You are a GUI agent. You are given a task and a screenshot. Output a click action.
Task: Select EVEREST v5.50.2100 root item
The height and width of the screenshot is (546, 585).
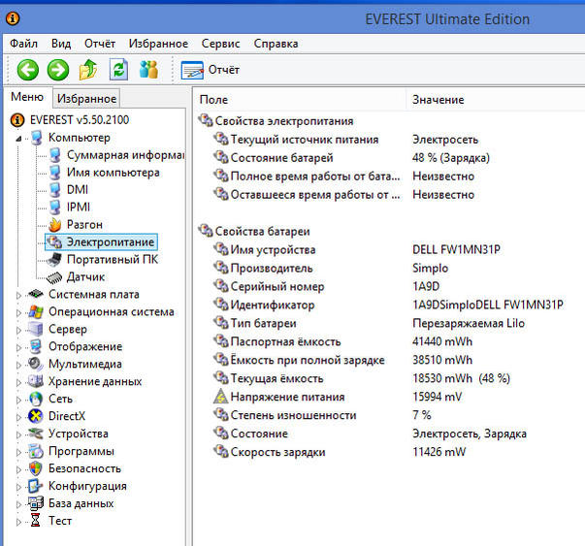80,120
